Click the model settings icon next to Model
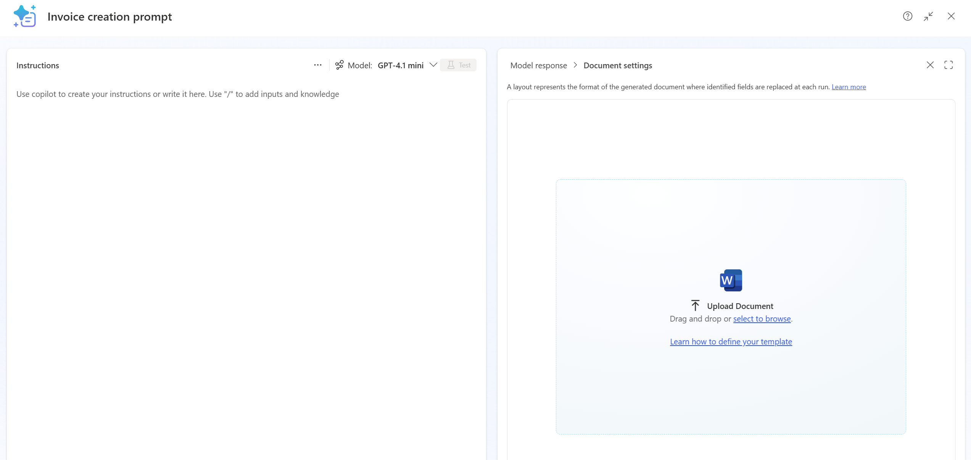The height and width of the screenshot is (460, 971). tap(339, 65)
